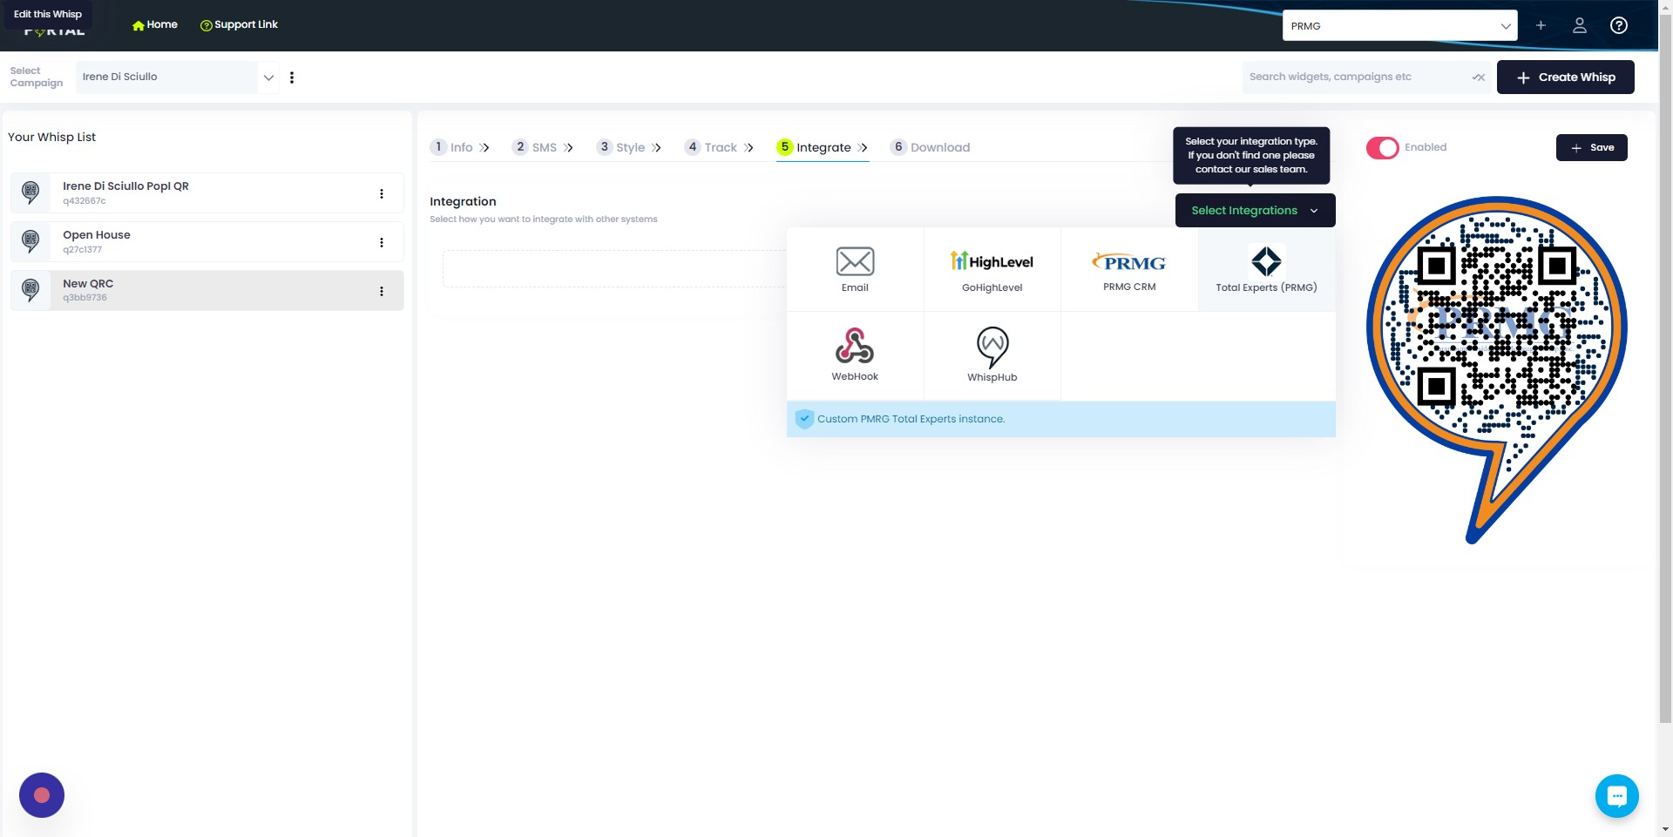Click the purple record button
The height and width of the screenshot is (837, 1673).
click(42, 794)
